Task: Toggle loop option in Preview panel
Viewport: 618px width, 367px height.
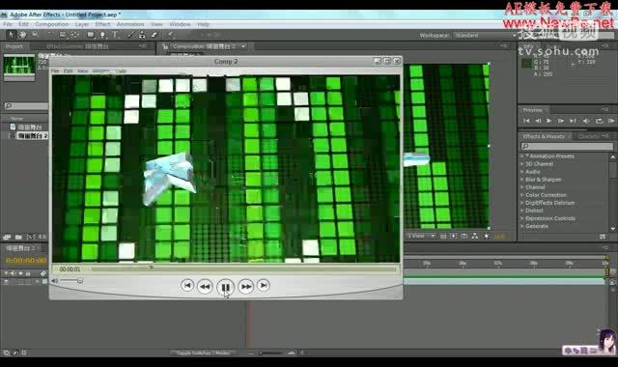Action: pos(599,121)
